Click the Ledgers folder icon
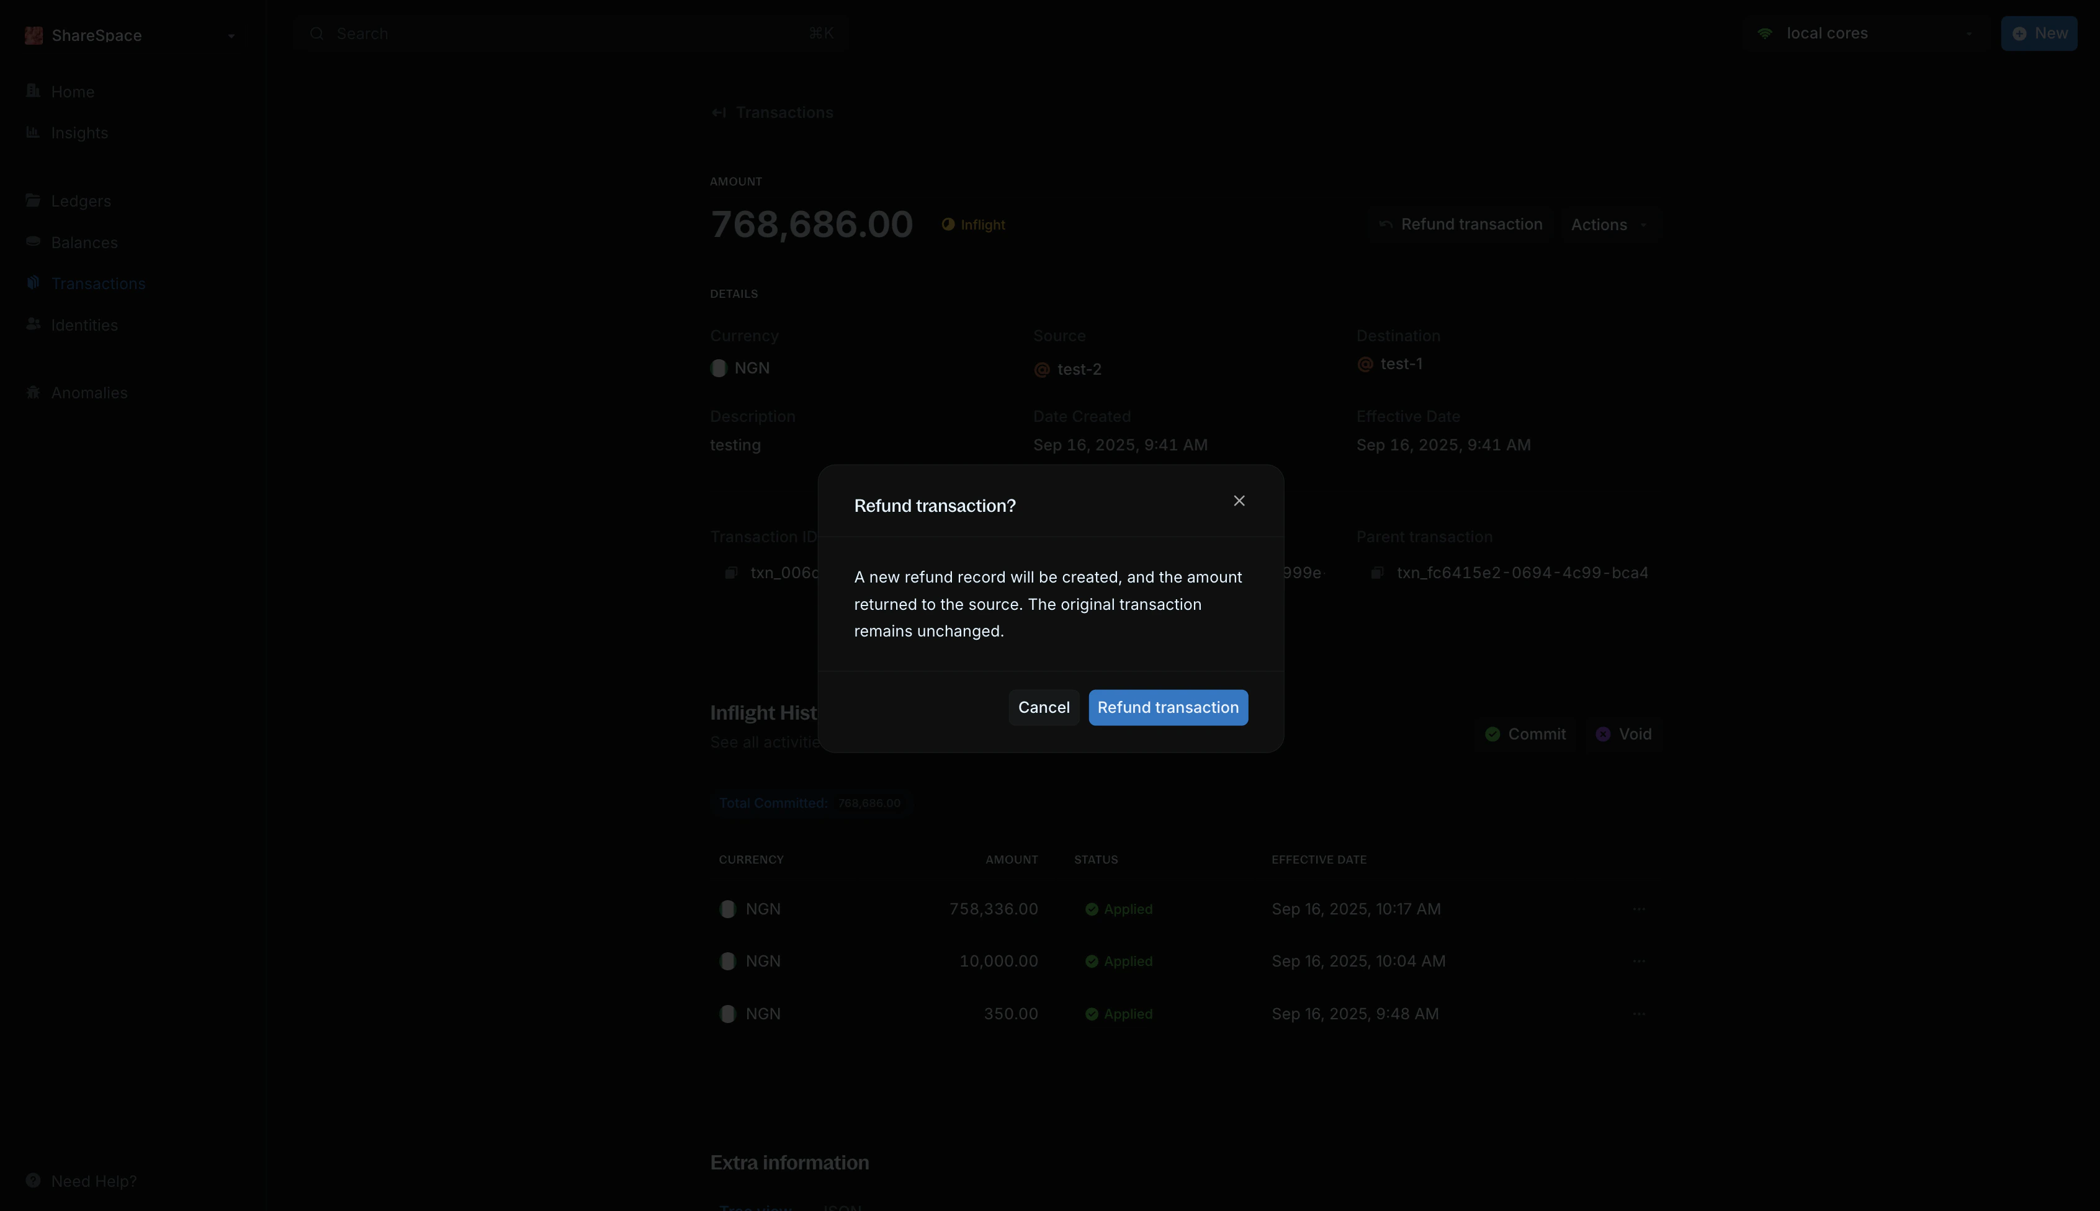2100x1211 pixels. pyautogui.click(x=34, y=200)
